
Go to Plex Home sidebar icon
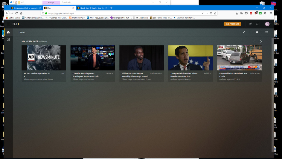(x=8, y=32)
